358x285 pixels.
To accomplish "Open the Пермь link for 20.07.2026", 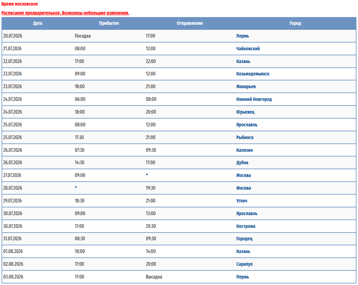I will pos(243,36).
